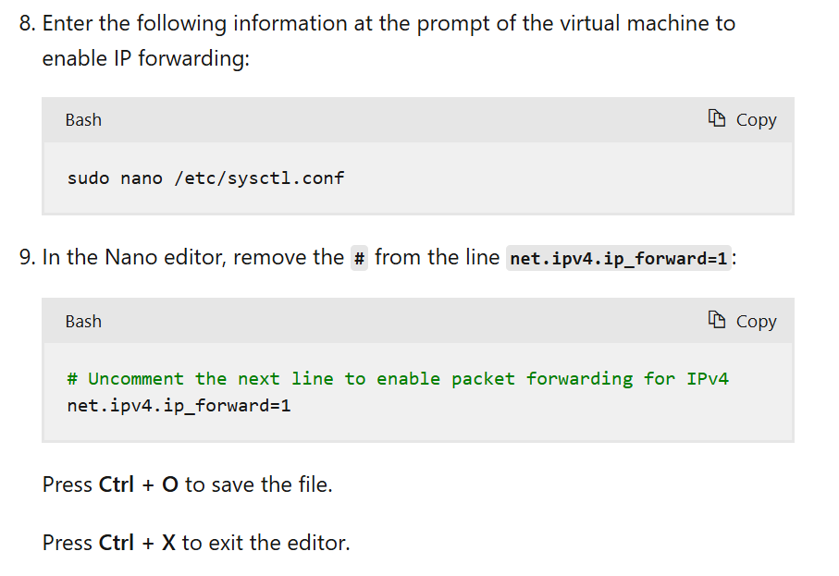Click the inline # code snippet in step 9

tap(359, 258)
